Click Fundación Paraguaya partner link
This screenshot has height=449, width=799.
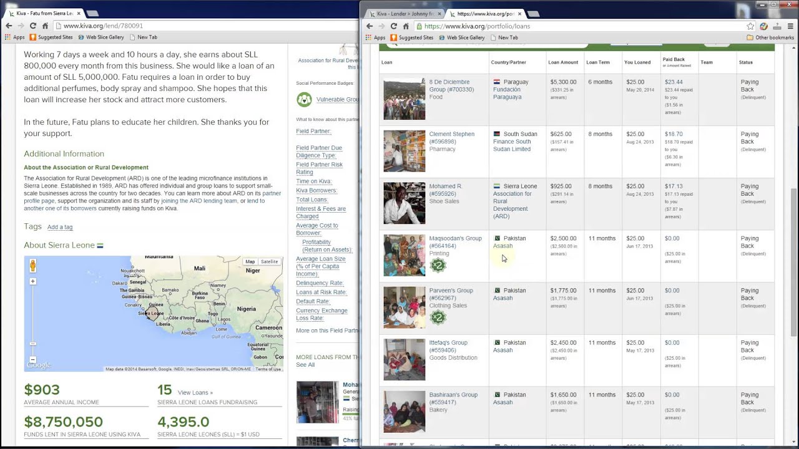pyautogui.click(x=507, y=93)
